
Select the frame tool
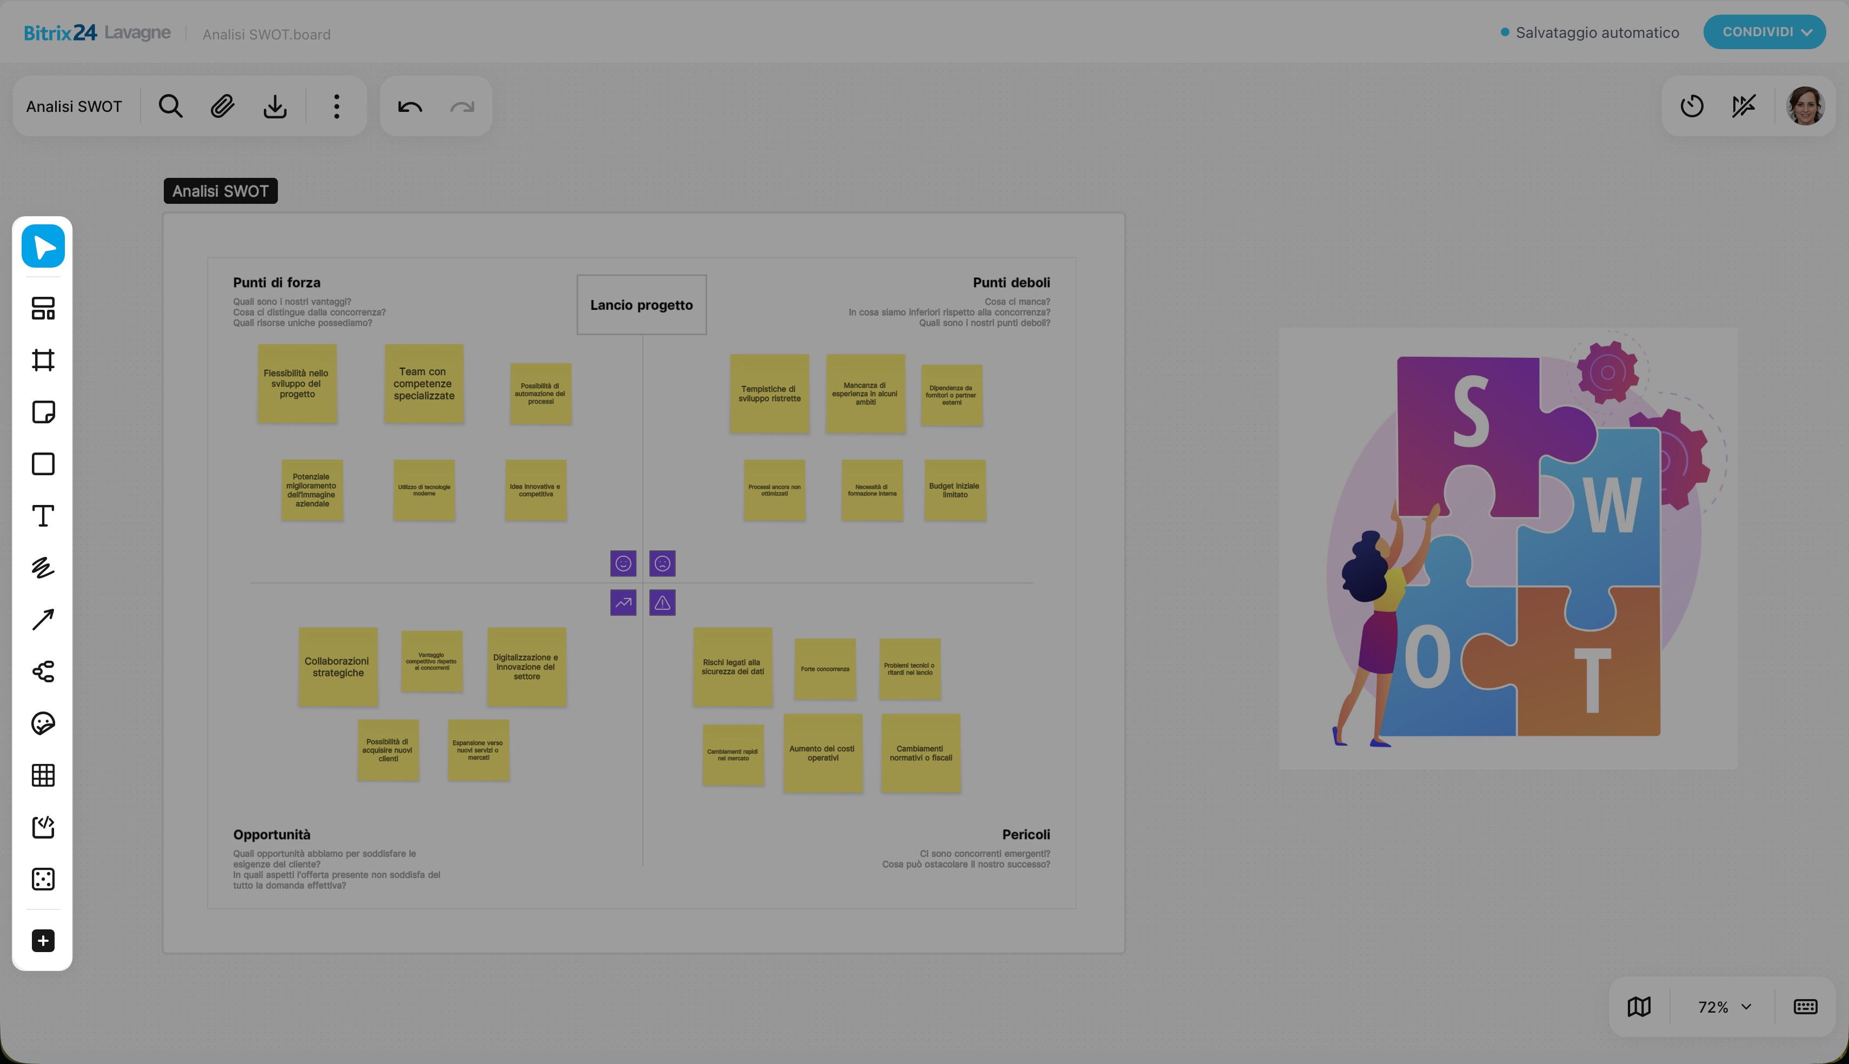coord(43,360)
